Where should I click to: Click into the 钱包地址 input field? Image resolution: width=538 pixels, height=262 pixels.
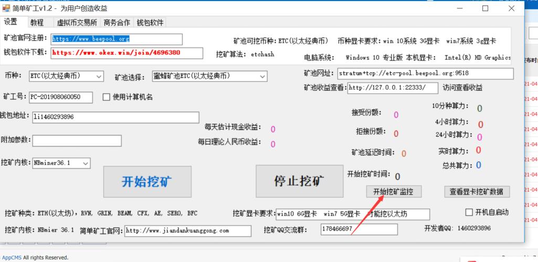[x=115, y=117]
